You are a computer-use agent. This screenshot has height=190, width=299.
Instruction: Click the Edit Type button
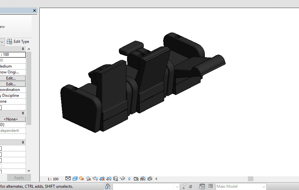(x=18, y=42)
